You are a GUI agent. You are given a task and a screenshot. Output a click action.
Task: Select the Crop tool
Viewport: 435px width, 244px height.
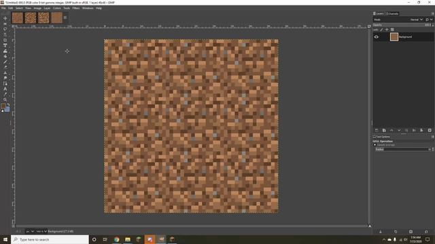[5, 40]
